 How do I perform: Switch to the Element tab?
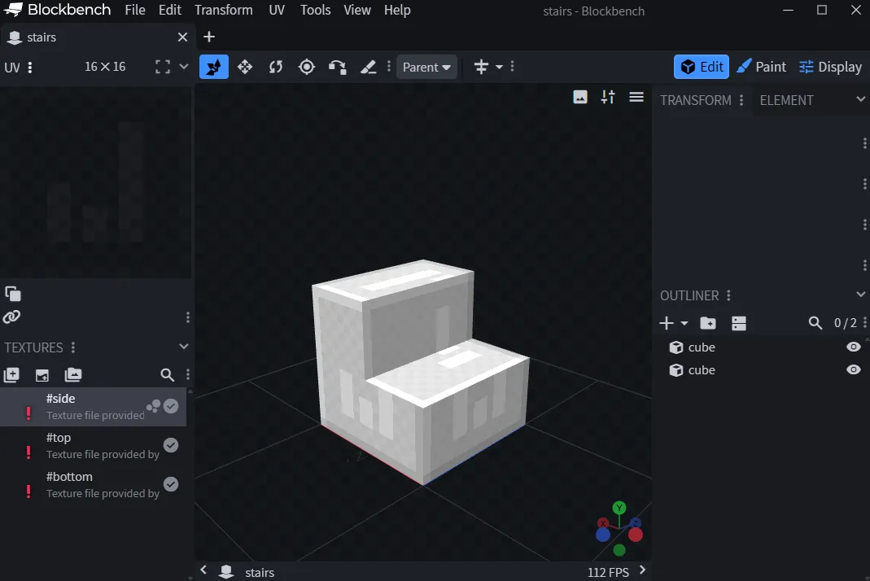pyautogui.click(x=786, y=100)
